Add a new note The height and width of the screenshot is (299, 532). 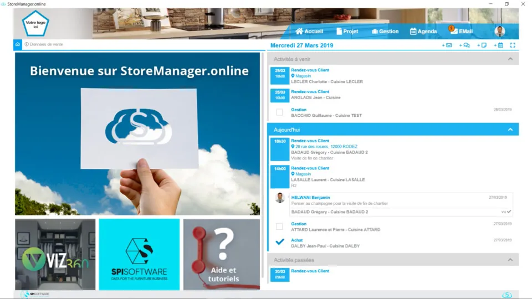click(x=482, y=45)
